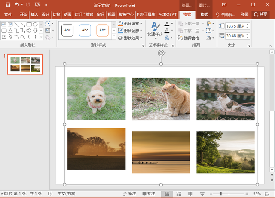Select the orange outlined Abc shape style

point(102,30)
